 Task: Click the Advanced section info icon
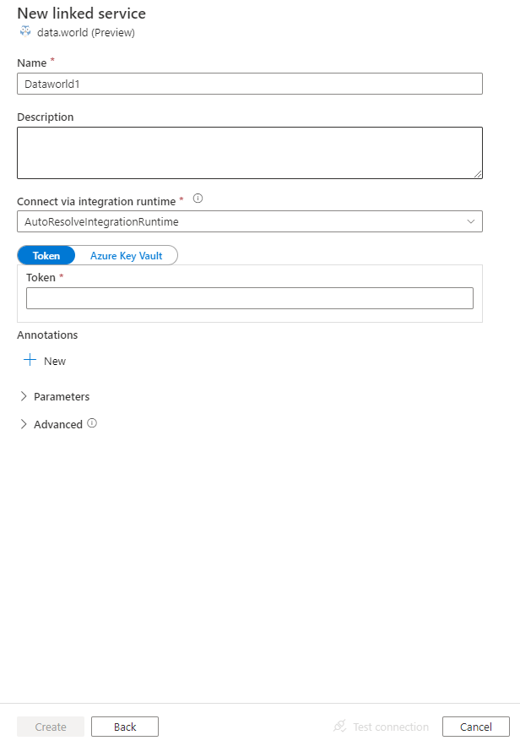(x=91, y=424)
